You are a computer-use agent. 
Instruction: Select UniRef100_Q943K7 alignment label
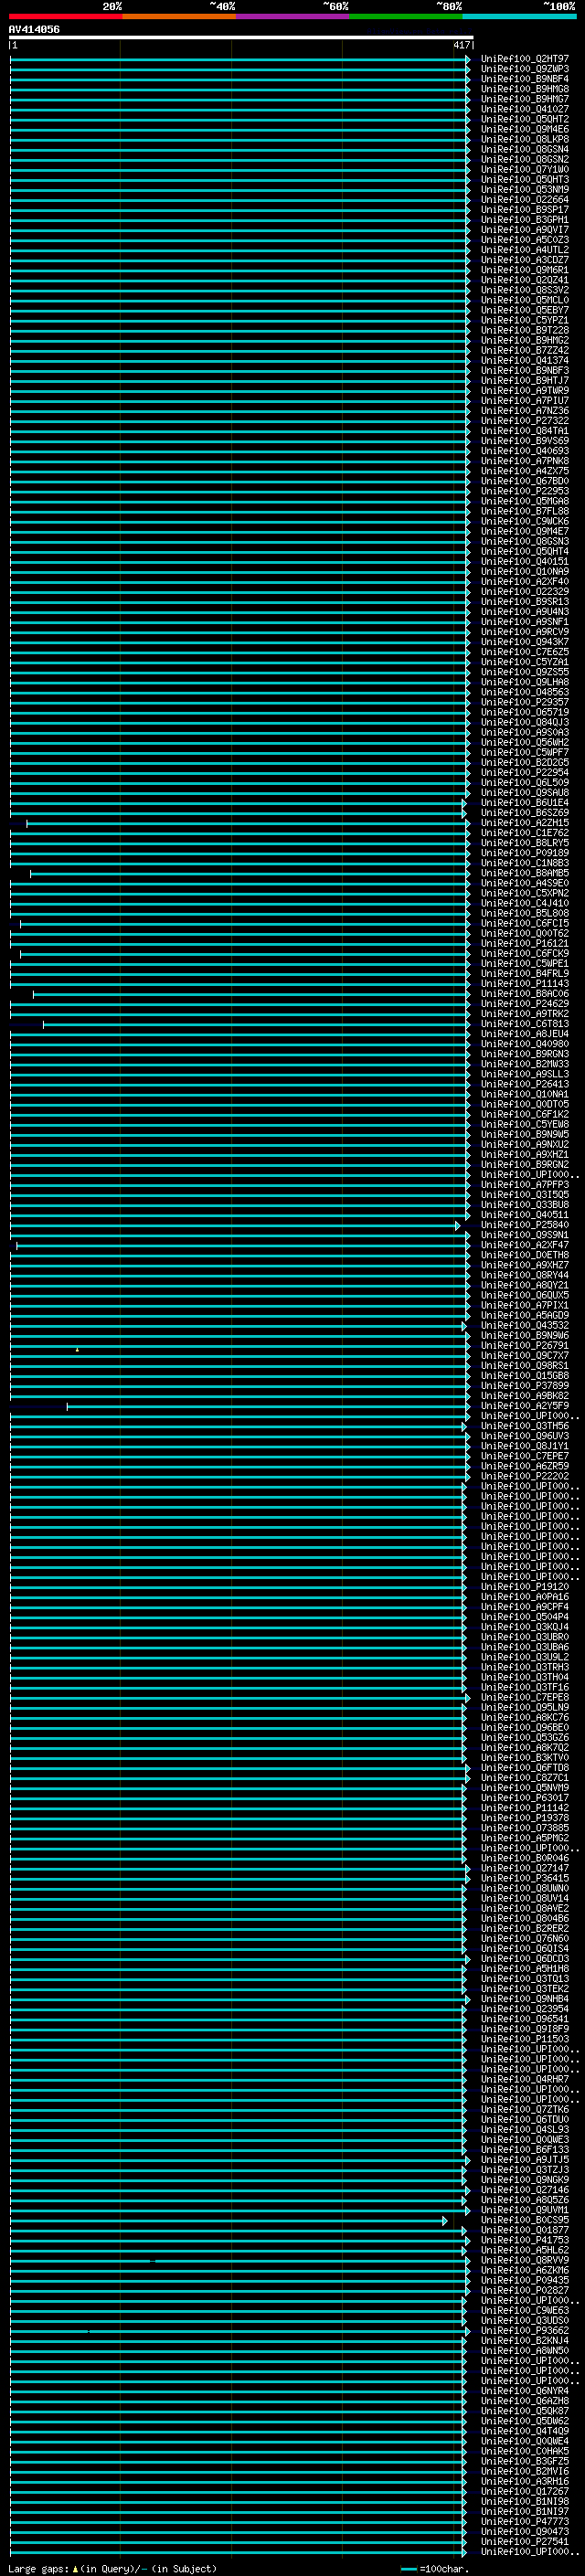[524, 642]
